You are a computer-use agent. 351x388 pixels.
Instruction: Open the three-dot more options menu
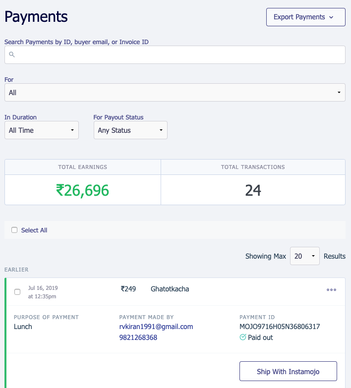click(331, 290)
